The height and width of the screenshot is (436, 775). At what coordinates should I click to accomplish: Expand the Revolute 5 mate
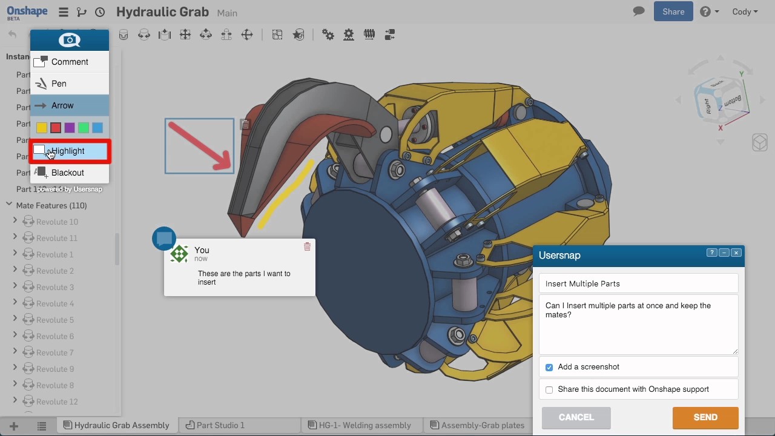click(15, 319)
